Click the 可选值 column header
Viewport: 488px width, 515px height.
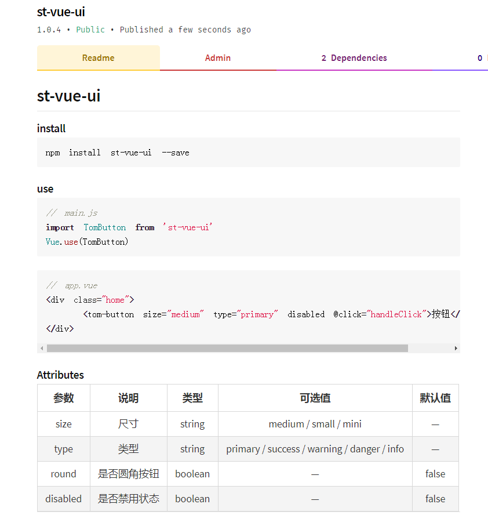315,398
